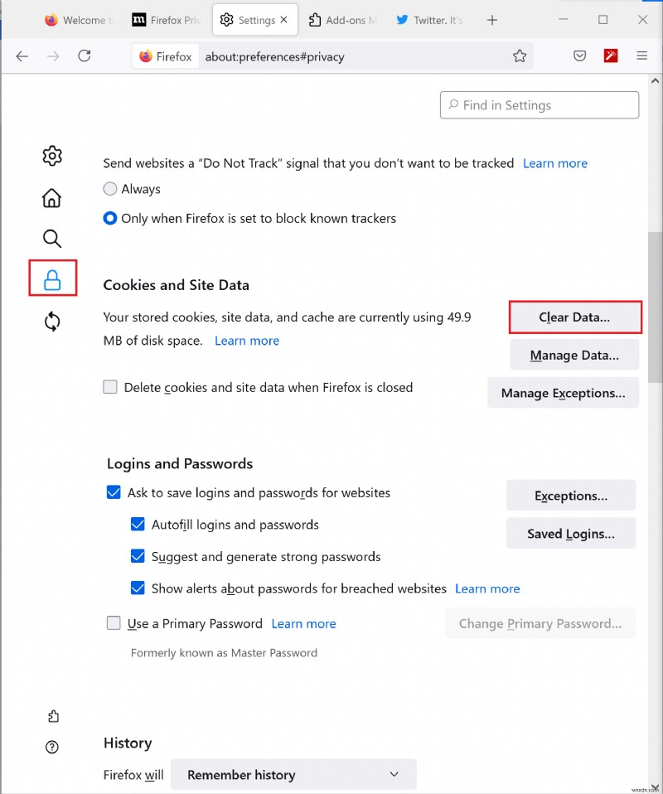
Task: Open Sync settings icon in sidebar
Action: pos(52,322)
